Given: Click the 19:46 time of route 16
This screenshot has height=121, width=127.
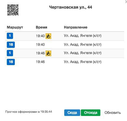Looking at the screenshot, I should [x=40, y=62].
